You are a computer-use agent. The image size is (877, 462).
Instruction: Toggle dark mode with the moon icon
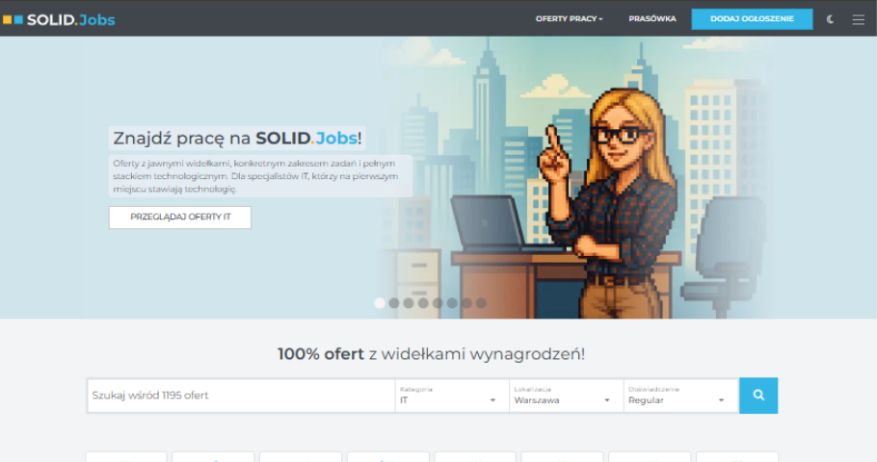click(831, 19)
